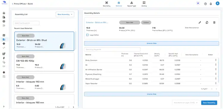Click the map icon in the sidebar
Image resolution: width=223 pixels, height=109 pixels.
[x=4, y=35]
